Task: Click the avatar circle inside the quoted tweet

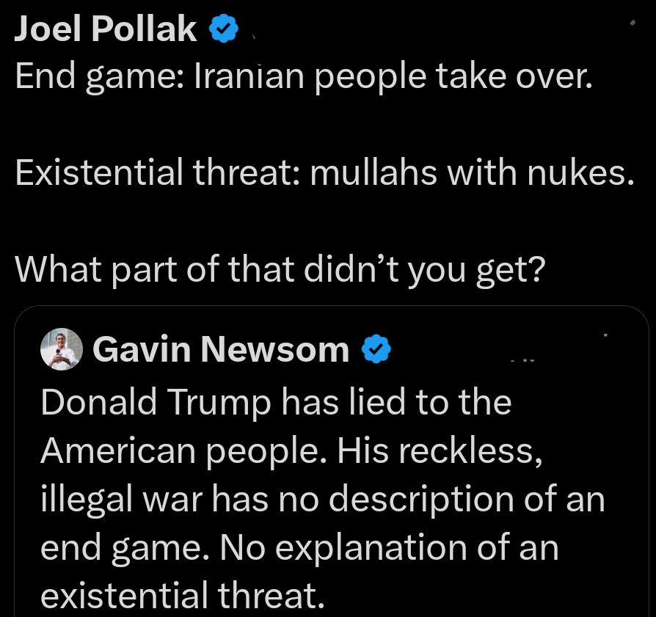Action: 62,349
